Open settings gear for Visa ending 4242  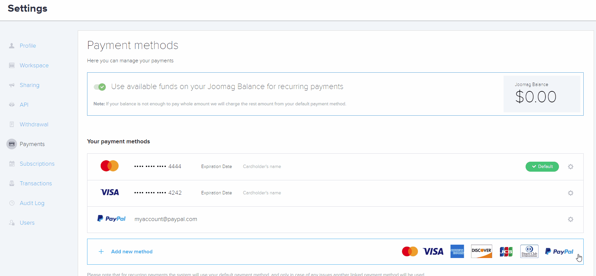pos(571,193)
